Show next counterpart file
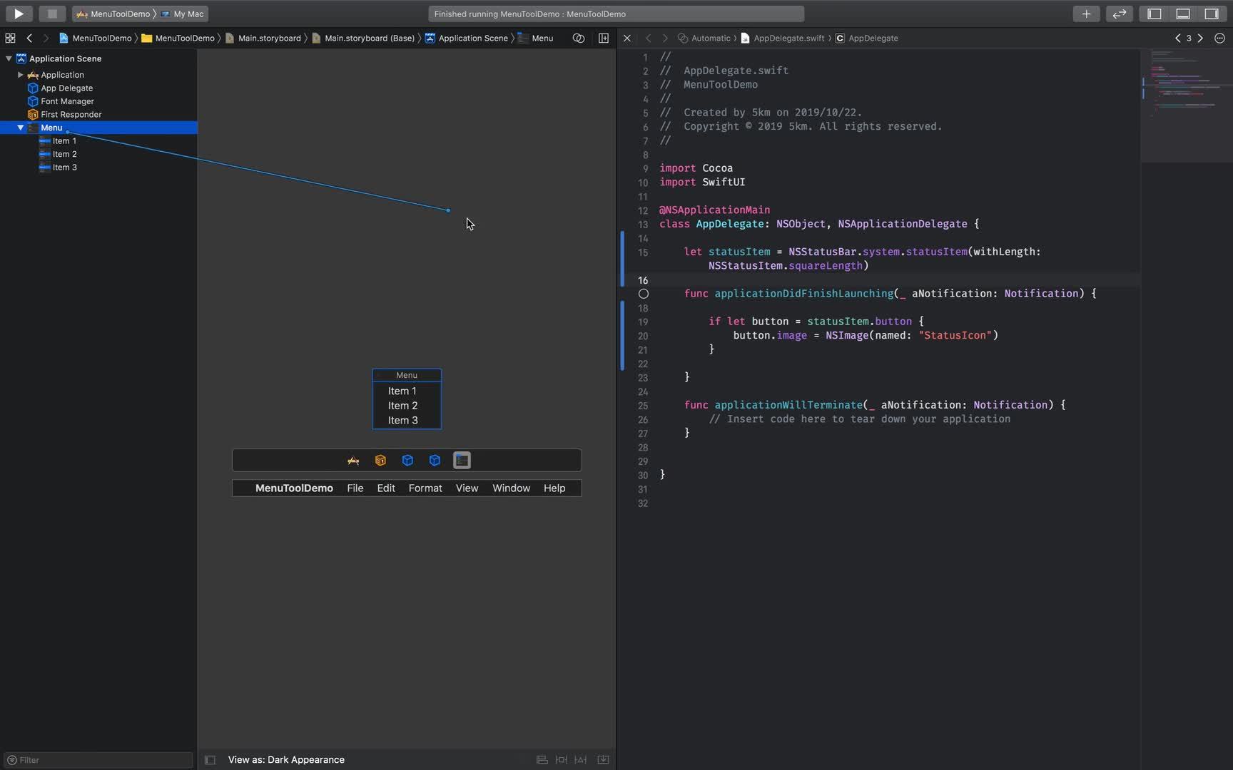Screen dimensions: 1233x770 coord(1200,38)
